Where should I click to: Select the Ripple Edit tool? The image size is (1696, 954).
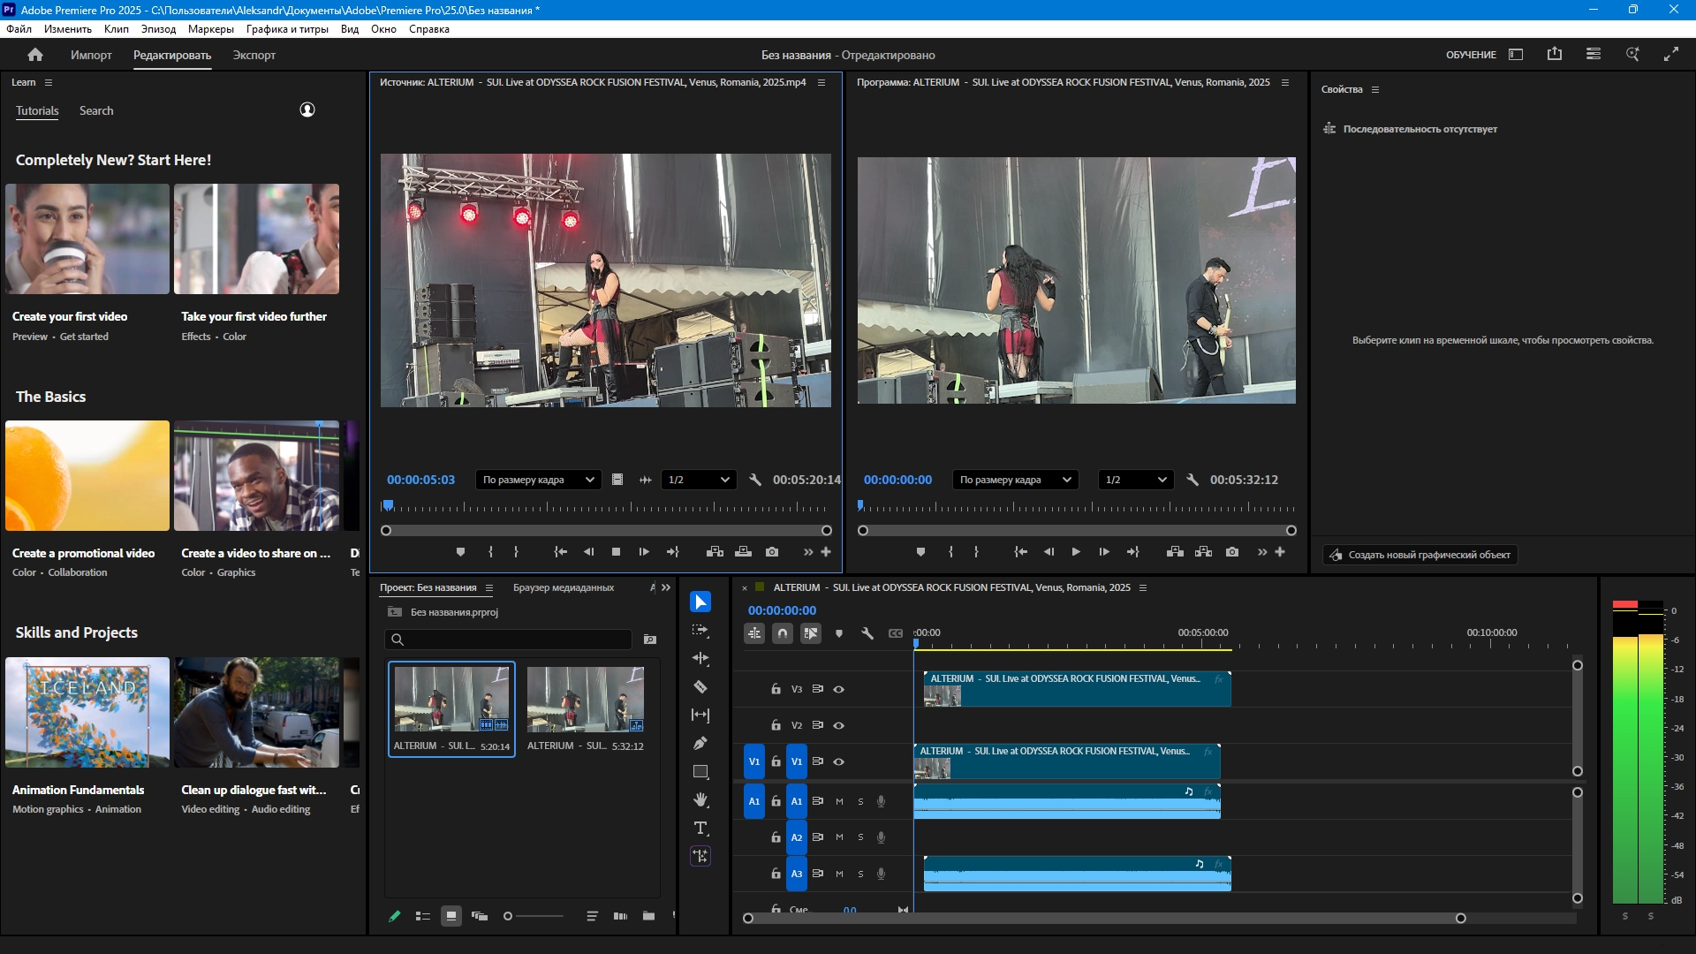click(x=700, y=658)
